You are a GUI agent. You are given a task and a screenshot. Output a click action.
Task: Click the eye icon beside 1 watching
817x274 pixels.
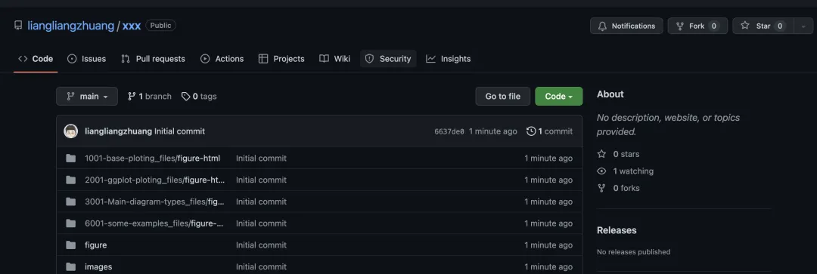point(602,171)
